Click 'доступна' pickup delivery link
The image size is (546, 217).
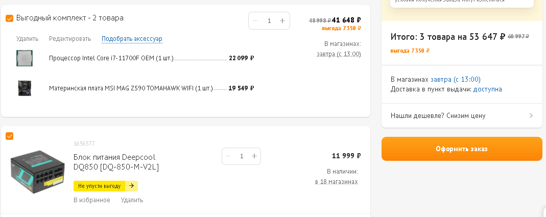(x=487, y=89)
